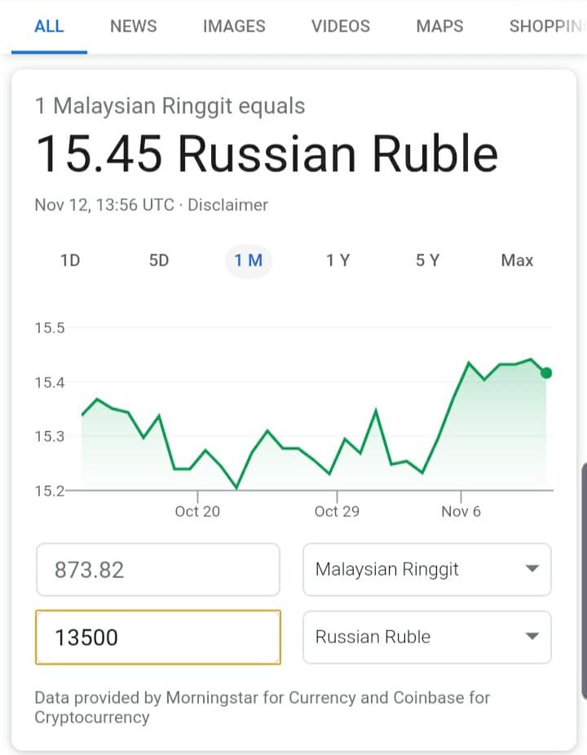The width and height of the screenshot is (587, 755).
Task: Open the MAPS tab
Action: 439,26
